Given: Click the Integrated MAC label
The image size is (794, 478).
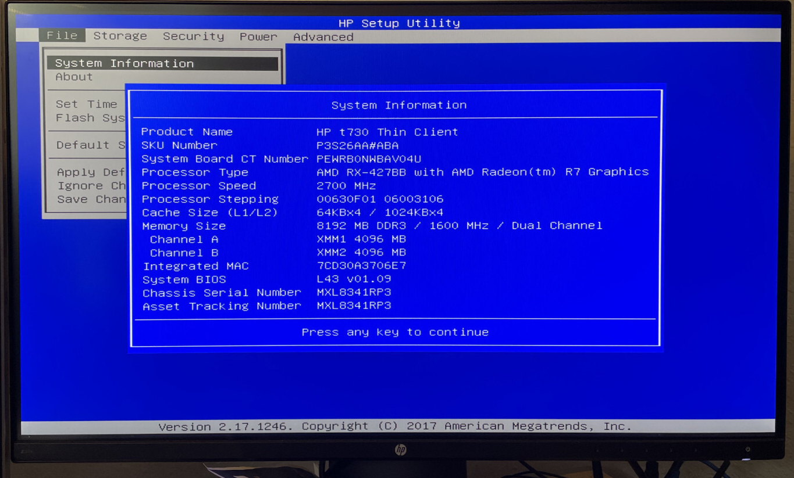Looking at the screenshot, I should (x=196, y=266).
